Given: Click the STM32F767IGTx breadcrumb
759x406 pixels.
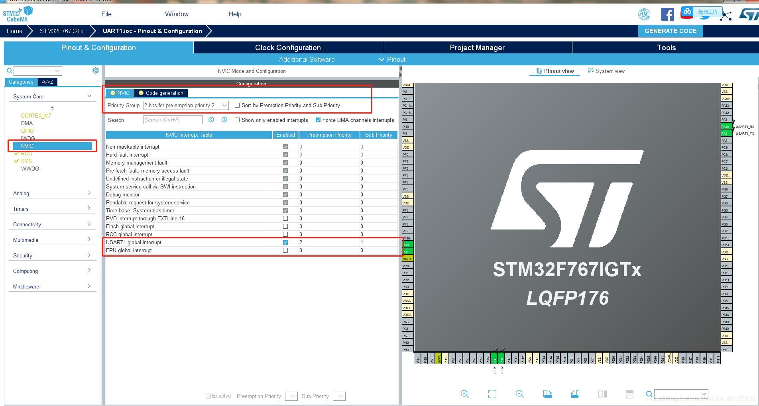Looking at the screenshot, I should (x=61, y=31).
